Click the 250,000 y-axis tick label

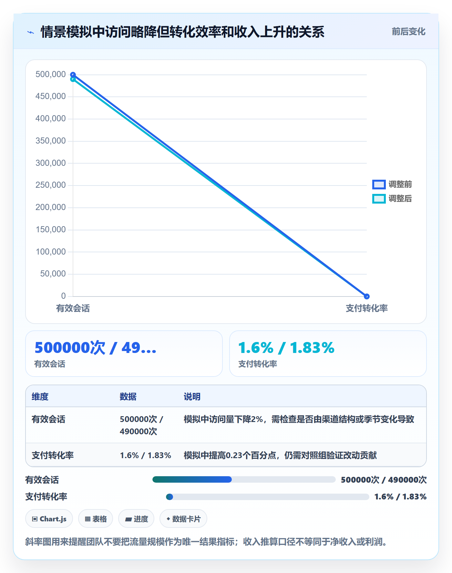tap(51, 185)
